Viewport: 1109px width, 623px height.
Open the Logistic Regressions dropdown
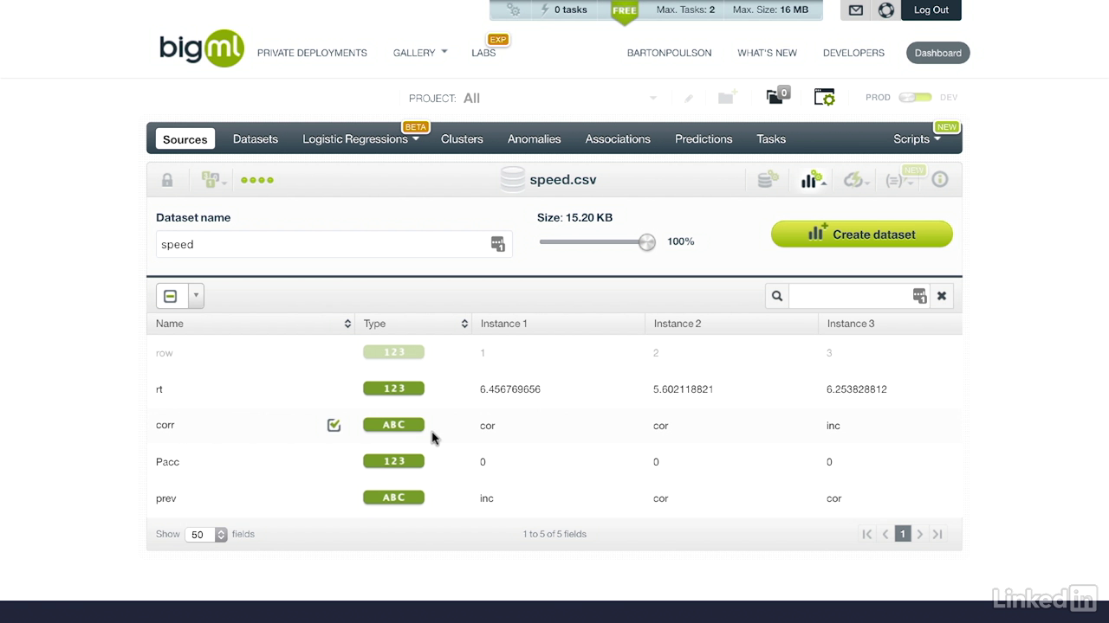[360, 138]
